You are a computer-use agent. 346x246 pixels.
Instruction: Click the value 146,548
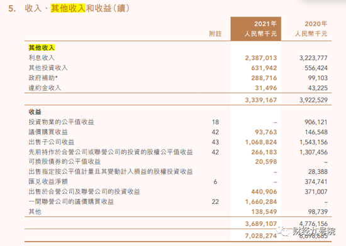point(316,132)
